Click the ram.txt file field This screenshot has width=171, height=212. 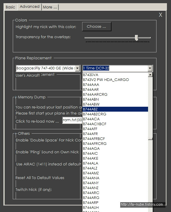coord(72,120)
